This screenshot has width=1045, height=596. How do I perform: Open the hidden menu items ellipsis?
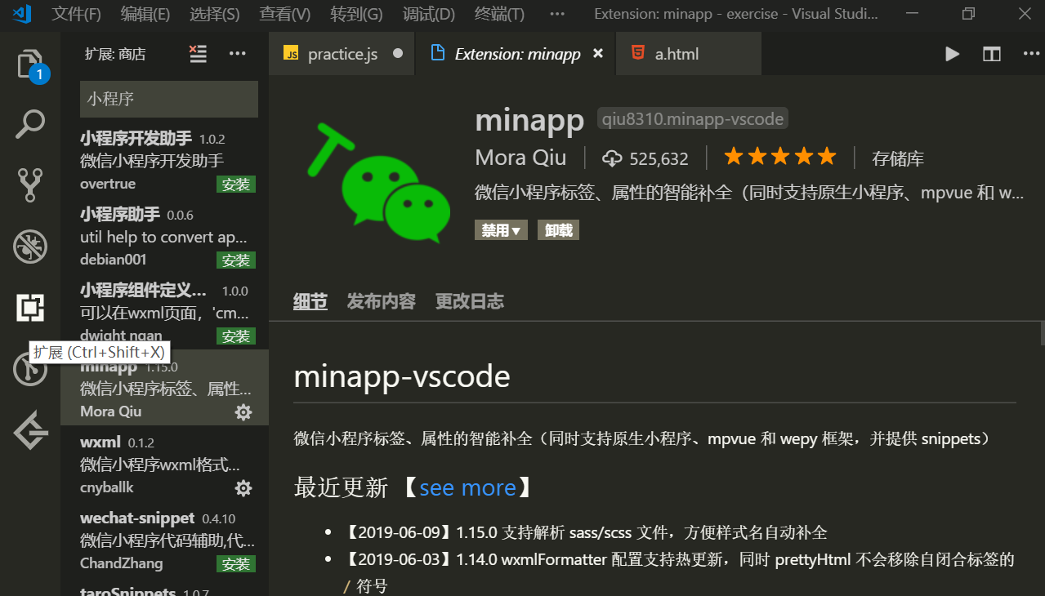tap(557, 14)
